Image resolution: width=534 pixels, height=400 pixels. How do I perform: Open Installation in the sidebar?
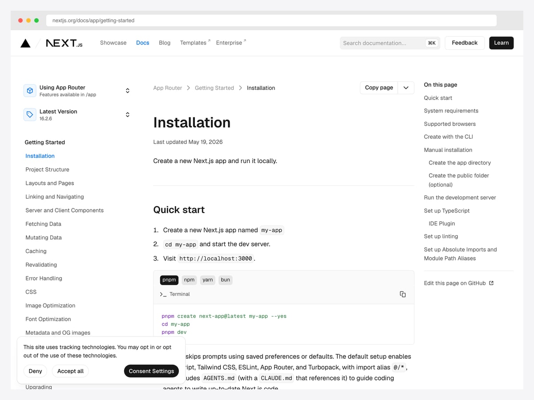tap(40, 156)
